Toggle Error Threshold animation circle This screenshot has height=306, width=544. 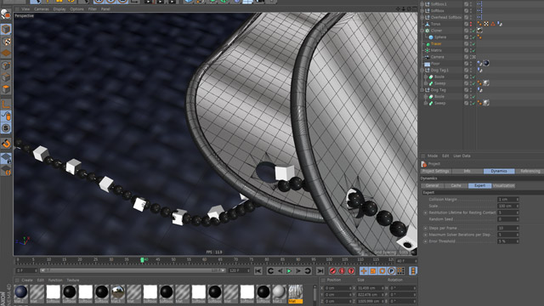pos(426,241)
